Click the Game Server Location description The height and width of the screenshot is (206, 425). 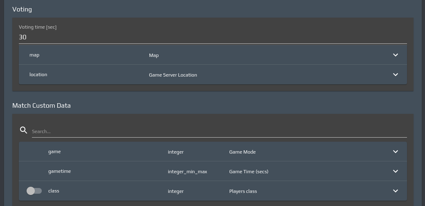tap(173, 75)
